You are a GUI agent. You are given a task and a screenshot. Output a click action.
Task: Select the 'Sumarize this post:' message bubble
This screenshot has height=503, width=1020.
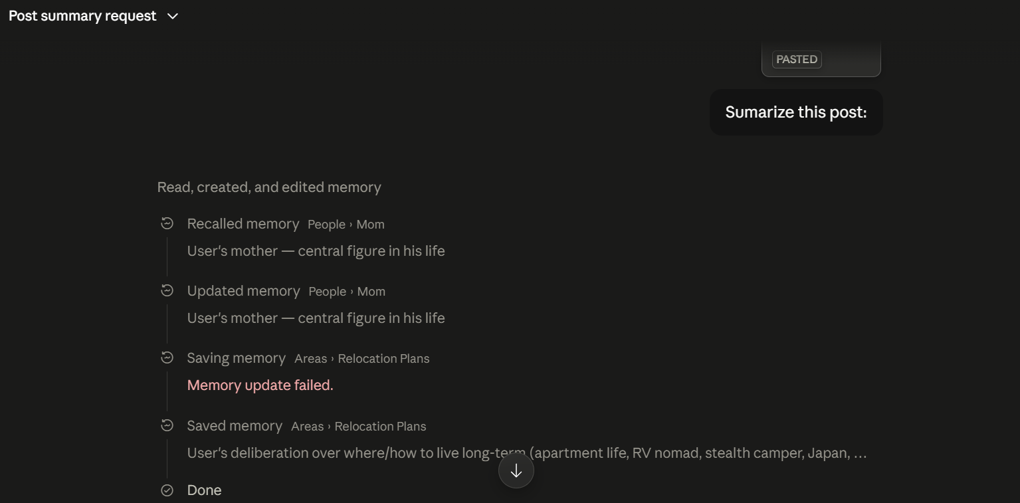coord(796,112)
